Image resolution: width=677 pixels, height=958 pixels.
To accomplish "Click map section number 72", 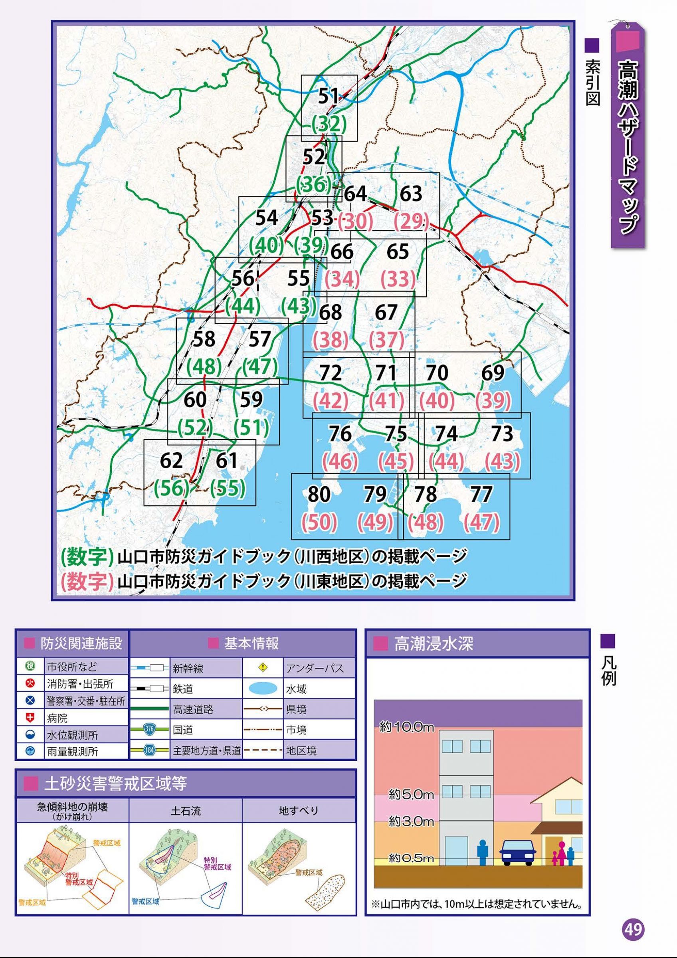I will click(x=331, y=372).
